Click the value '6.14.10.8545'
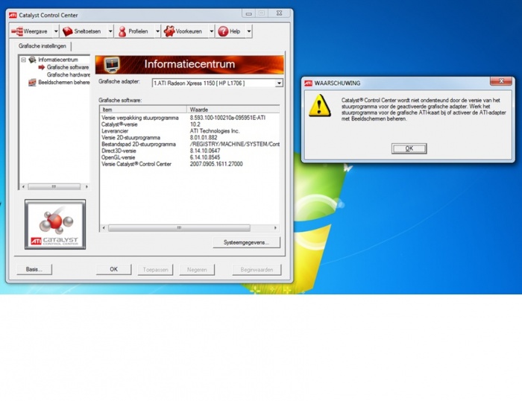Screen dimensions: 522x401 (x=205, y=157)
